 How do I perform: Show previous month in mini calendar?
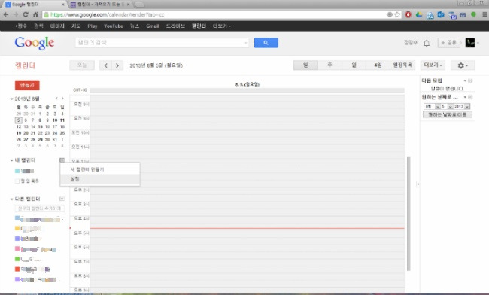pos(56,99)
